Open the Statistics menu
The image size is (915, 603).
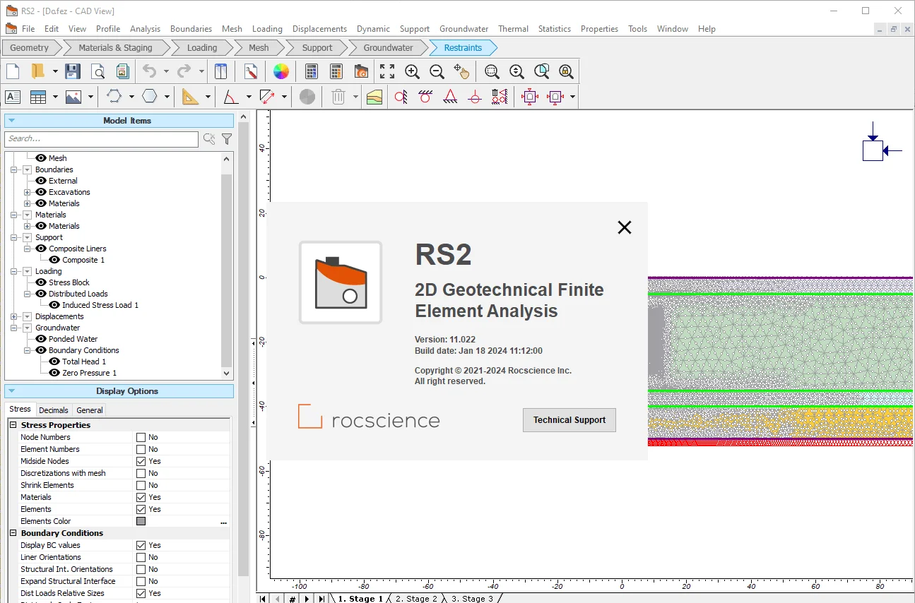coord(555,29)
